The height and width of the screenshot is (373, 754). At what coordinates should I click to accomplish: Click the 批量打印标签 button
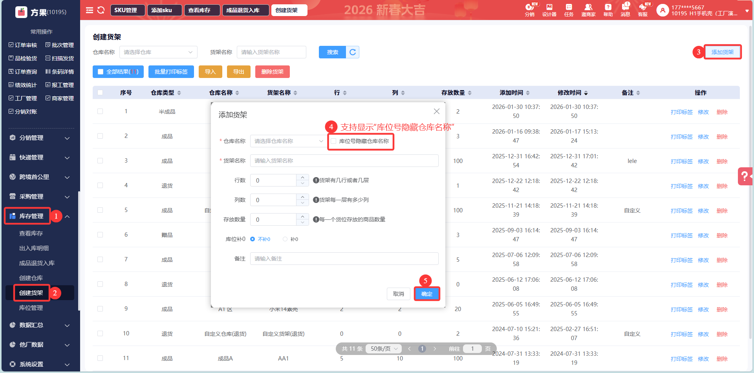click(x=171, y=72)
